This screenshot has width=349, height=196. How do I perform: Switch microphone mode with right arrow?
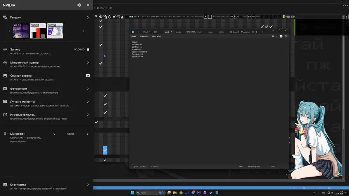pos(88,134)
